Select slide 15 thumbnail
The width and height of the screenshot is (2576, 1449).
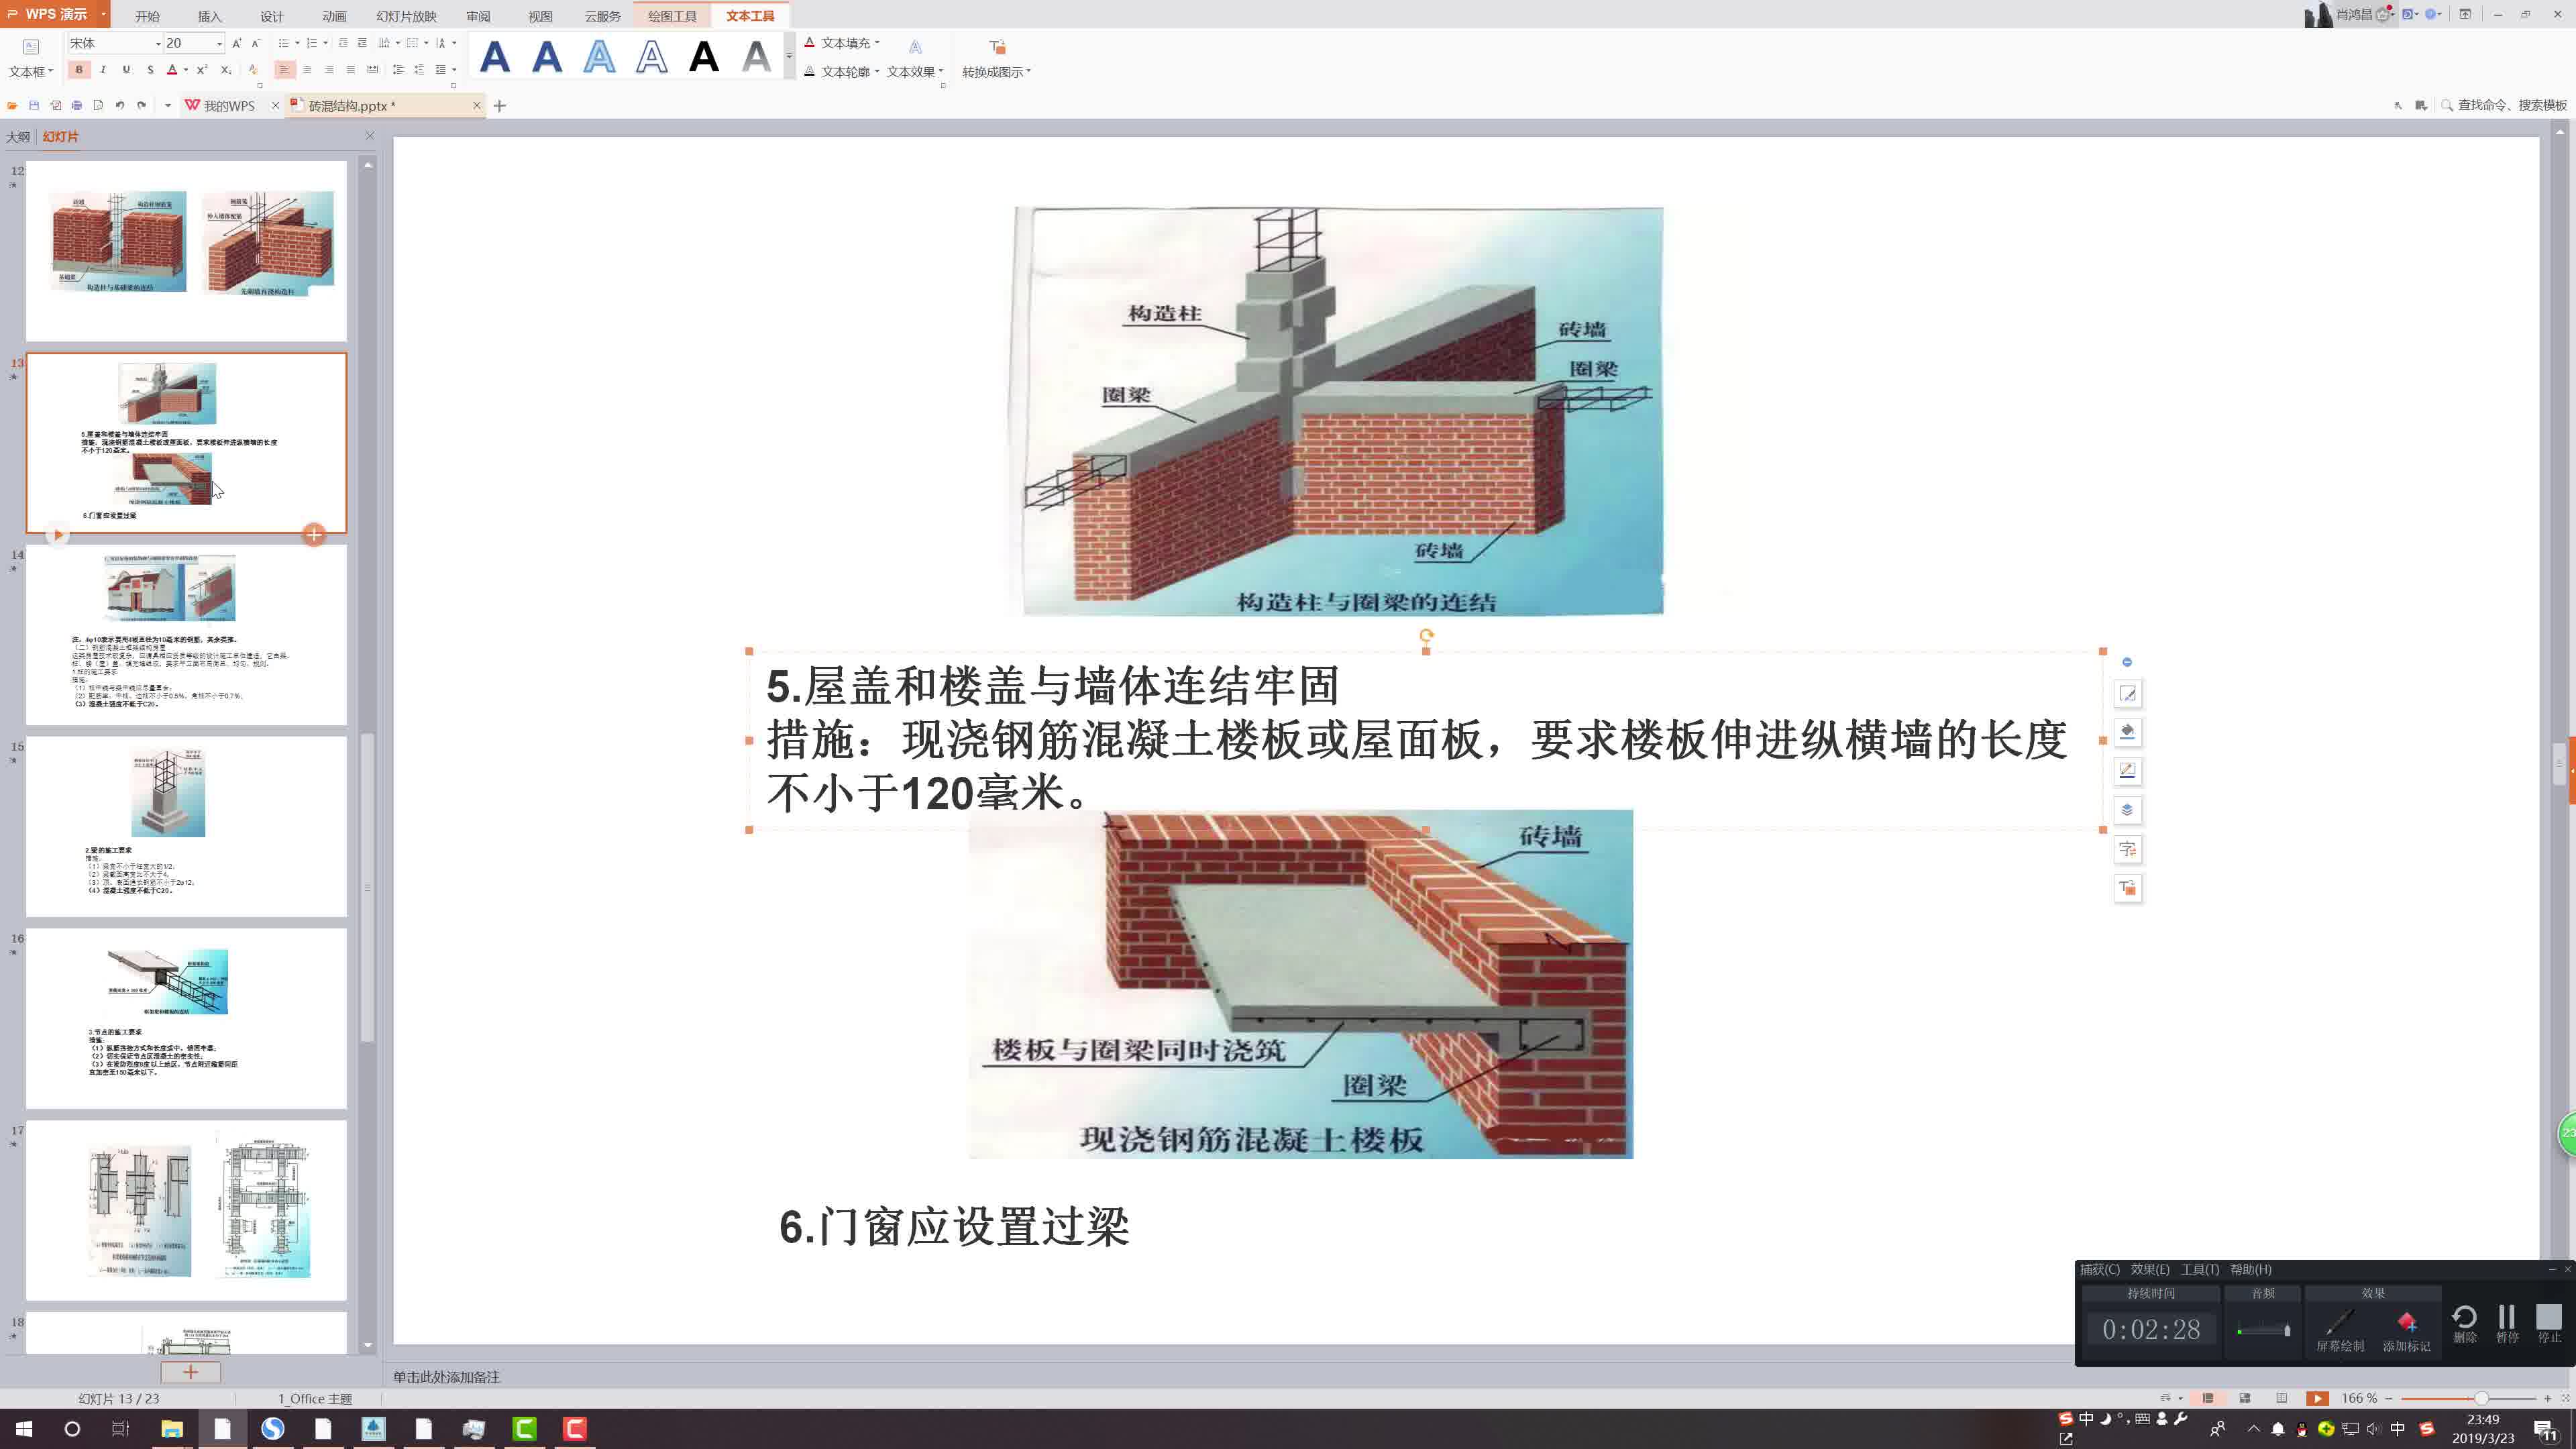point(186,826)
